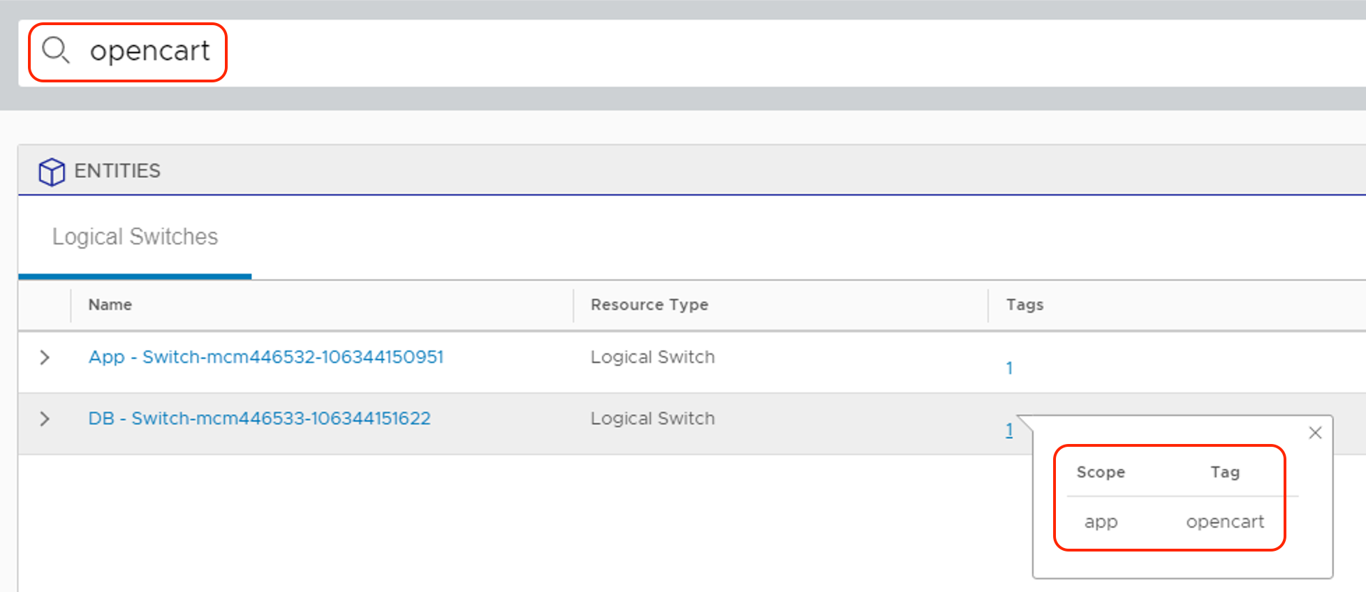Click the ENTITIES section header text

pos(117,171)
